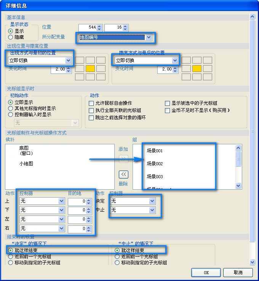Viewport: 259px width, 281px height.
Task: Select 移动到指定的子光标组 under 决定
Action: click(x=10, y=263)
